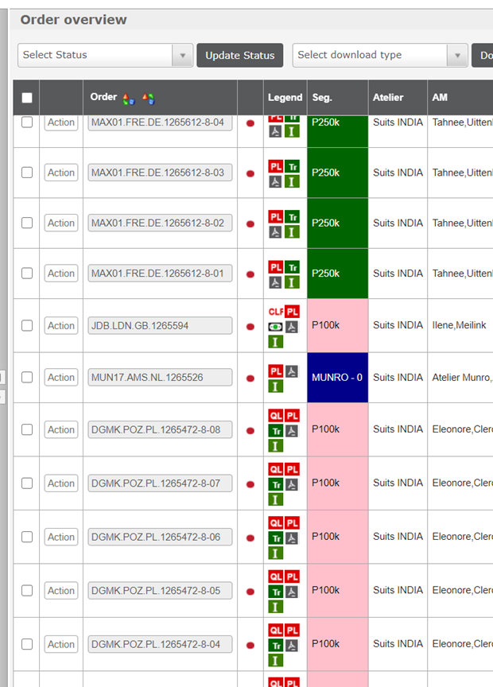493x687 pixels.
Task: Open PDF icon for MUN17.AMS.NL.1265526
Action: click(x=292, y=371)
